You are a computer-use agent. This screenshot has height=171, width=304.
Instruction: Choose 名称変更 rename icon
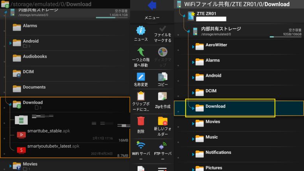pos(141,77)
